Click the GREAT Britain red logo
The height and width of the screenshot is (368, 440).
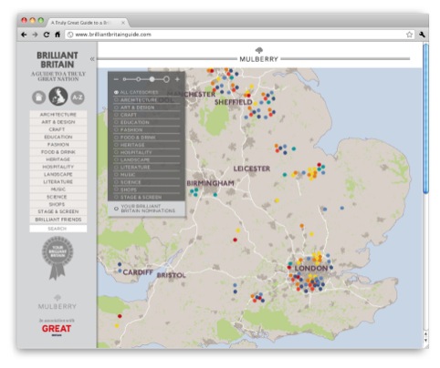point(57,330)
